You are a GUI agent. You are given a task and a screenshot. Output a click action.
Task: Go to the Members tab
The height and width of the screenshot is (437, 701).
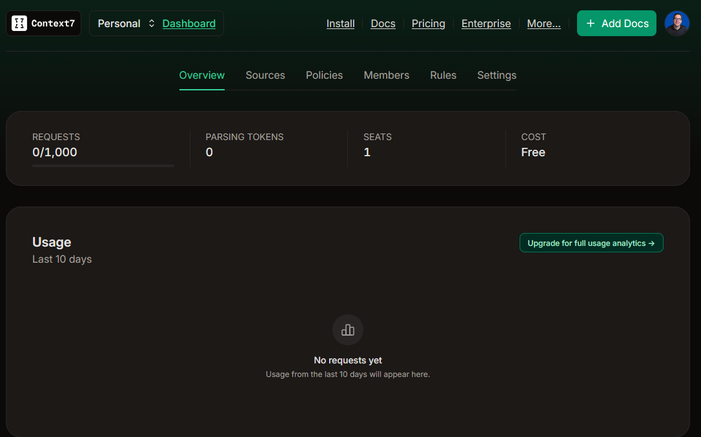[x=386, y=75]
